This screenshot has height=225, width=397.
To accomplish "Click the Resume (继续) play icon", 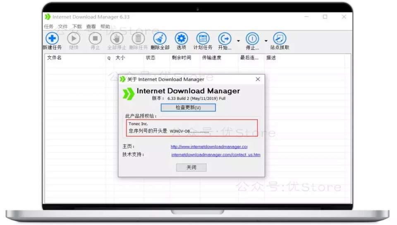I will pyautogui.click(x=74, y=38).
